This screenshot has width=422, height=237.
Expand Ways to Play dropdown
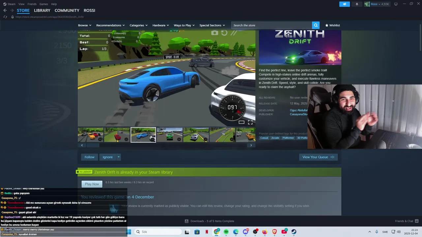tap(184, 25)
